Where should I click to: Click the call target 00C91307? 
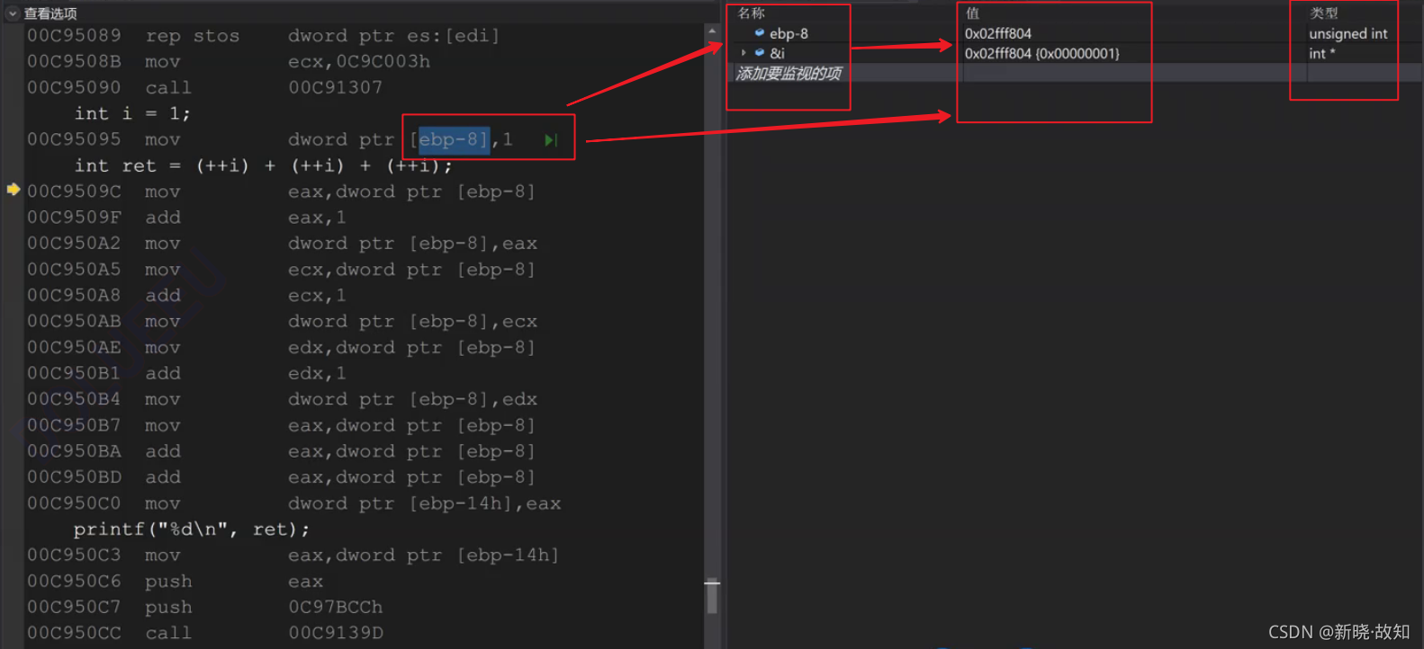(336, 88)
